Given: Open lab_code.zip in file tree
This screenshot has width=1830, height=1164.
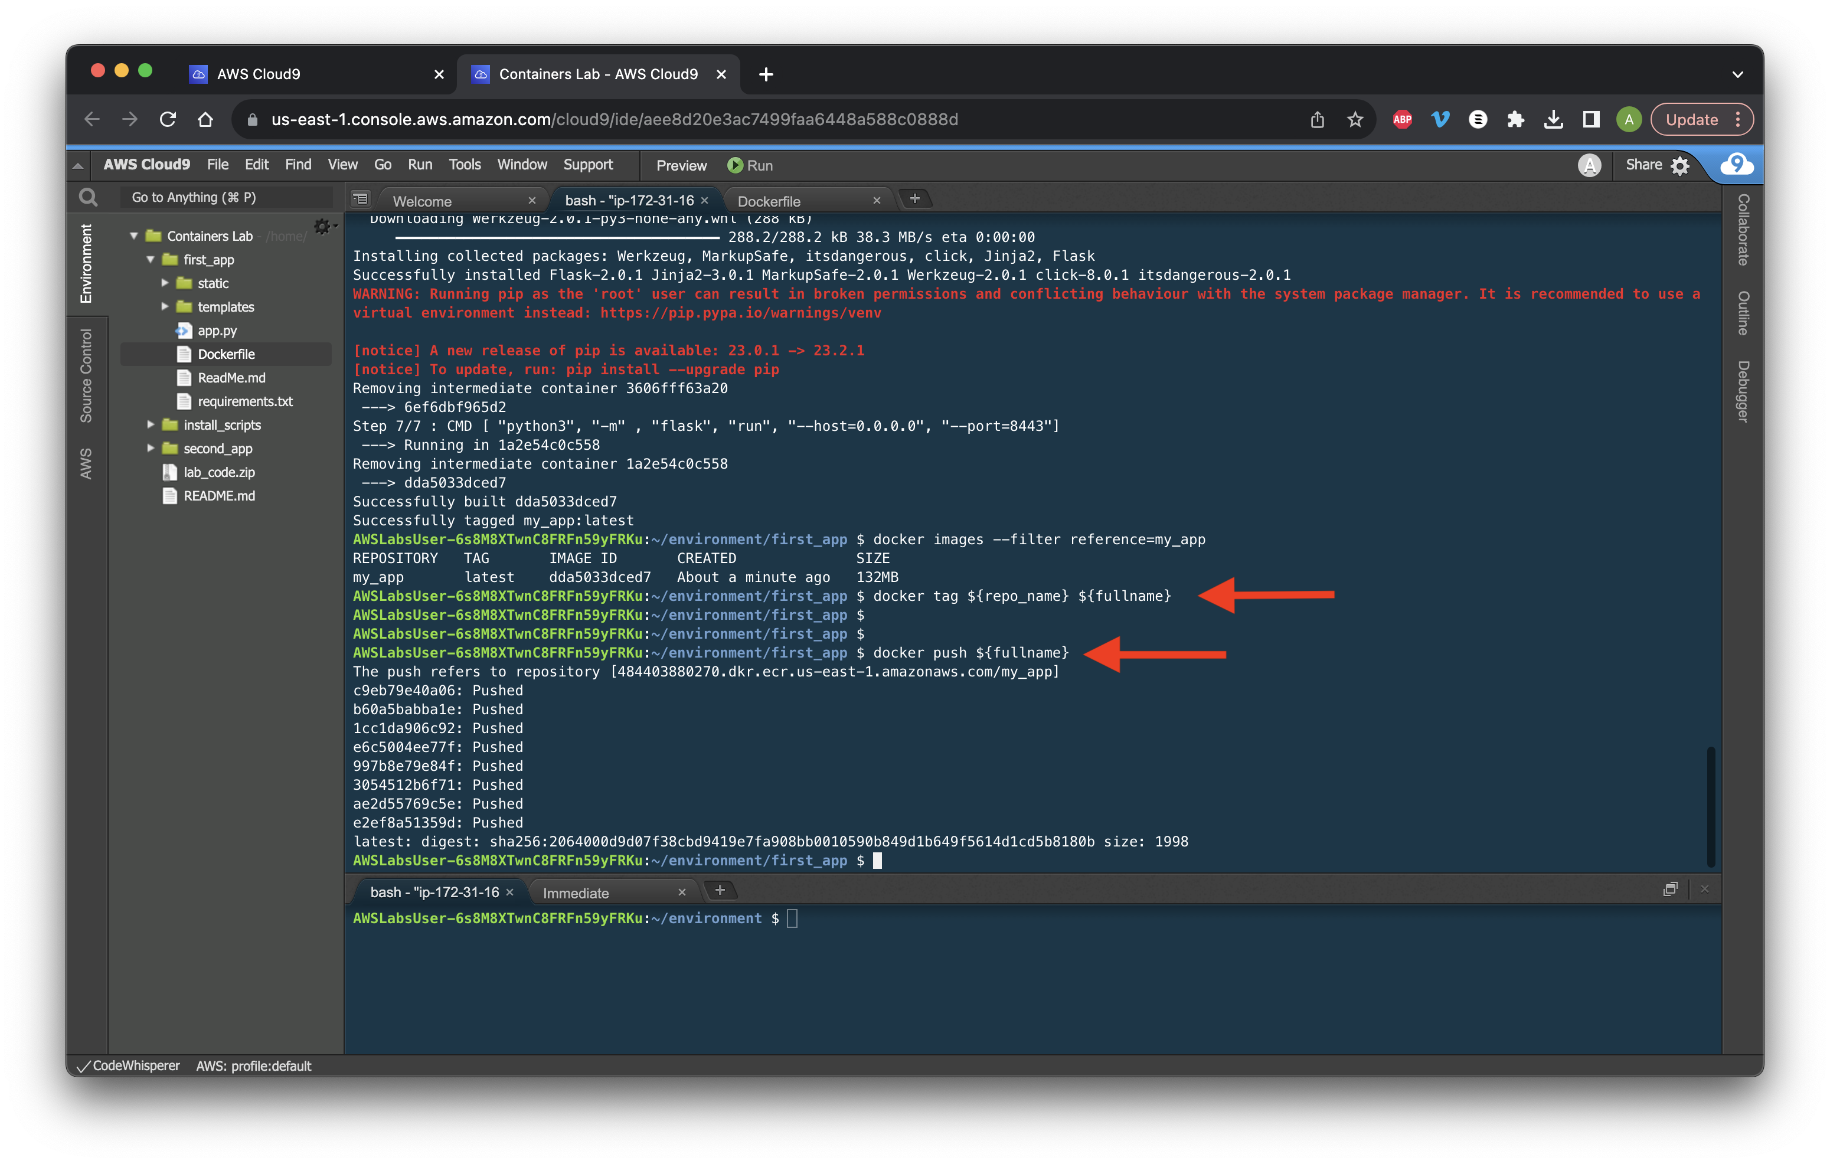Looking at the screenshot, I should [219, 472].
